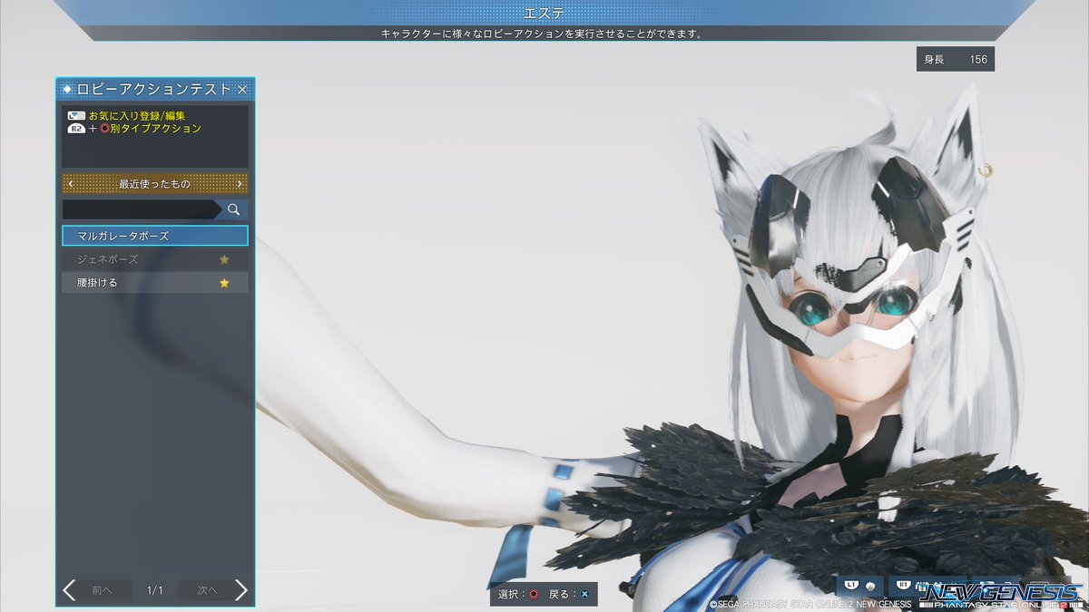
Task: Click the right page chevron arrow
Action: tap(241, 590)
